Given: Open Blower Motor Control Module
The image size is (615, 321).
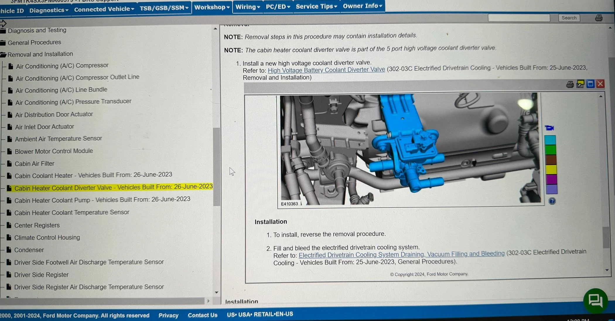Looking at the screenshot, I should point(54,151).
